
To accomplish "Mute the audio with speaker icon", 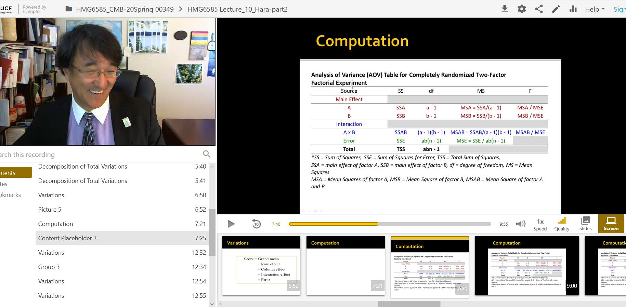I will click(x=520, y=224).
